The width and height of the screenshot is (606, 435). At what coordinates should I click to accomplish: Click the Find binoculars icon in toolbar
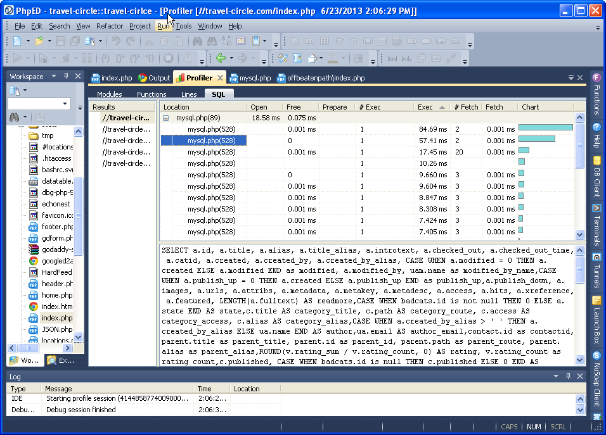pyautogui.click(x=197, y=41)
